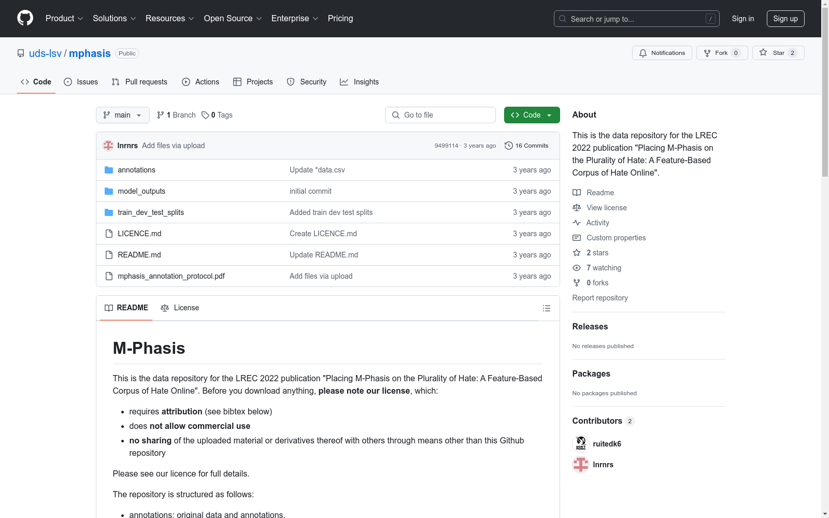829x518 pixels.
Task: Open the Packages heading link
Action: [x=591, y=374]
